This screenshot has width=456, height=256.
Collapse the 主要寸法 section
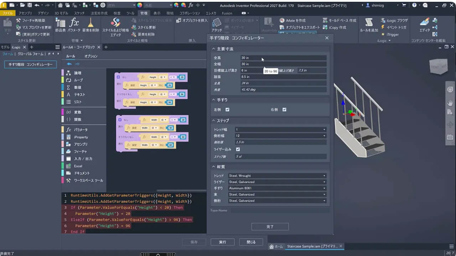214,49
